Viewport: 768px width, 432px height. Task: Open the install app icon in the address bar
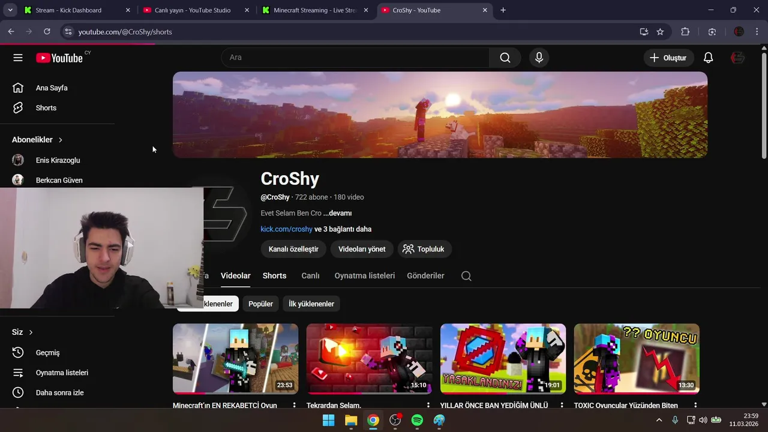pos(644,32)
